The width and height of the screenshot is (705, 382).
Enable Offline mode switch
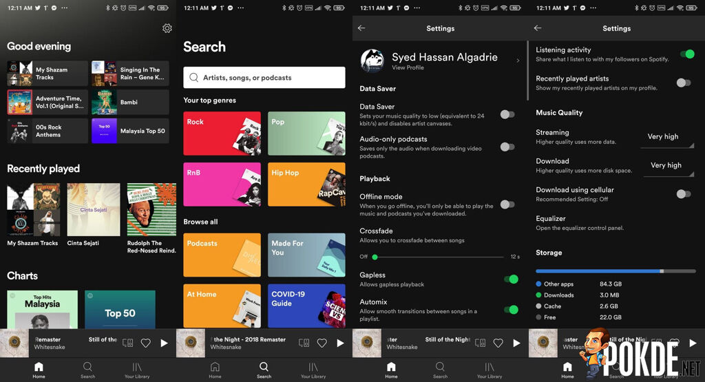point(507,204)
